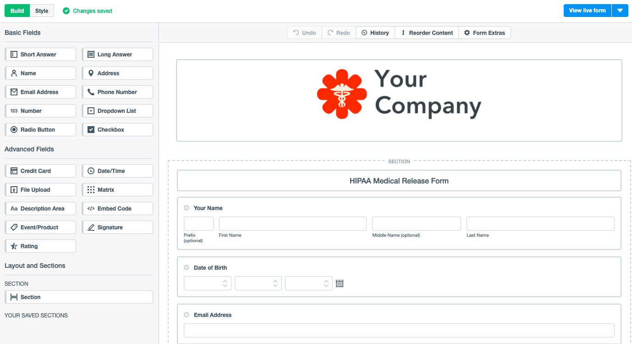
Task: Open the first Date of Birth selector
Action: coord(208,283)
